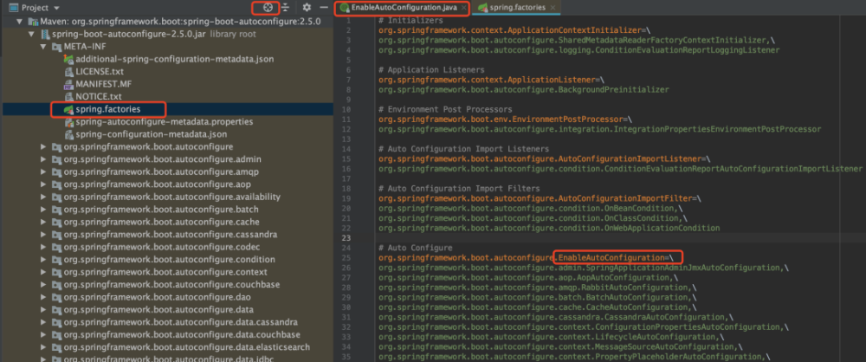Click the '# Application Listeners' comment

431,69
